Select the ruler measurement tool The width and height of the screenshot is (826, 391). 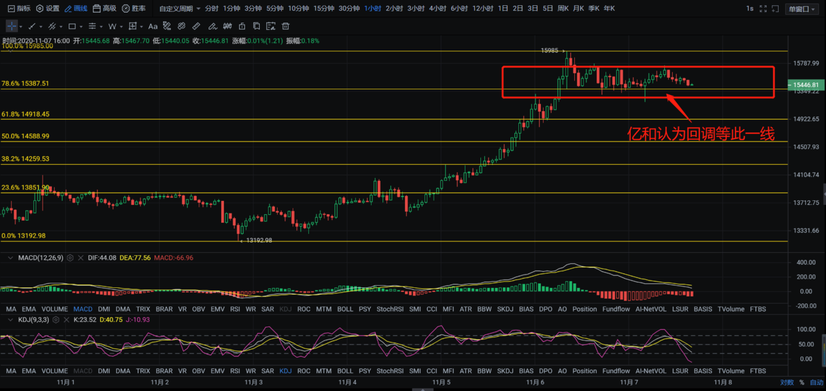(196, 26)
